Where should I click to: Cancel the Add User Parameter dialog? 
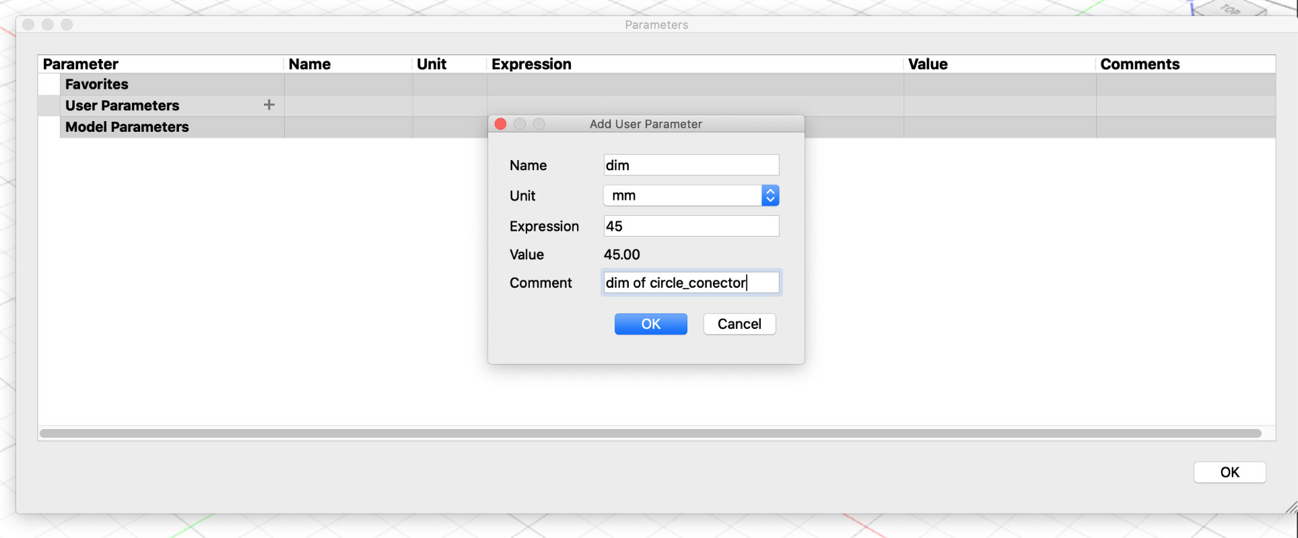739,324
